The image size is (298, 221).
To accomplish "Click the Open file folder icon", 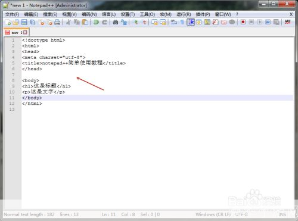I will click(15, 22).
